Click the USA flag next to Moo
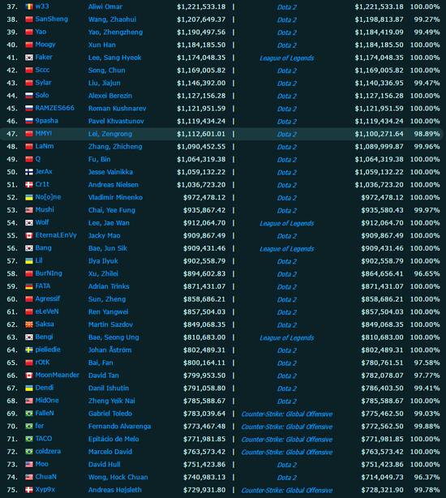Screen dimensions: 446x498 29,464
